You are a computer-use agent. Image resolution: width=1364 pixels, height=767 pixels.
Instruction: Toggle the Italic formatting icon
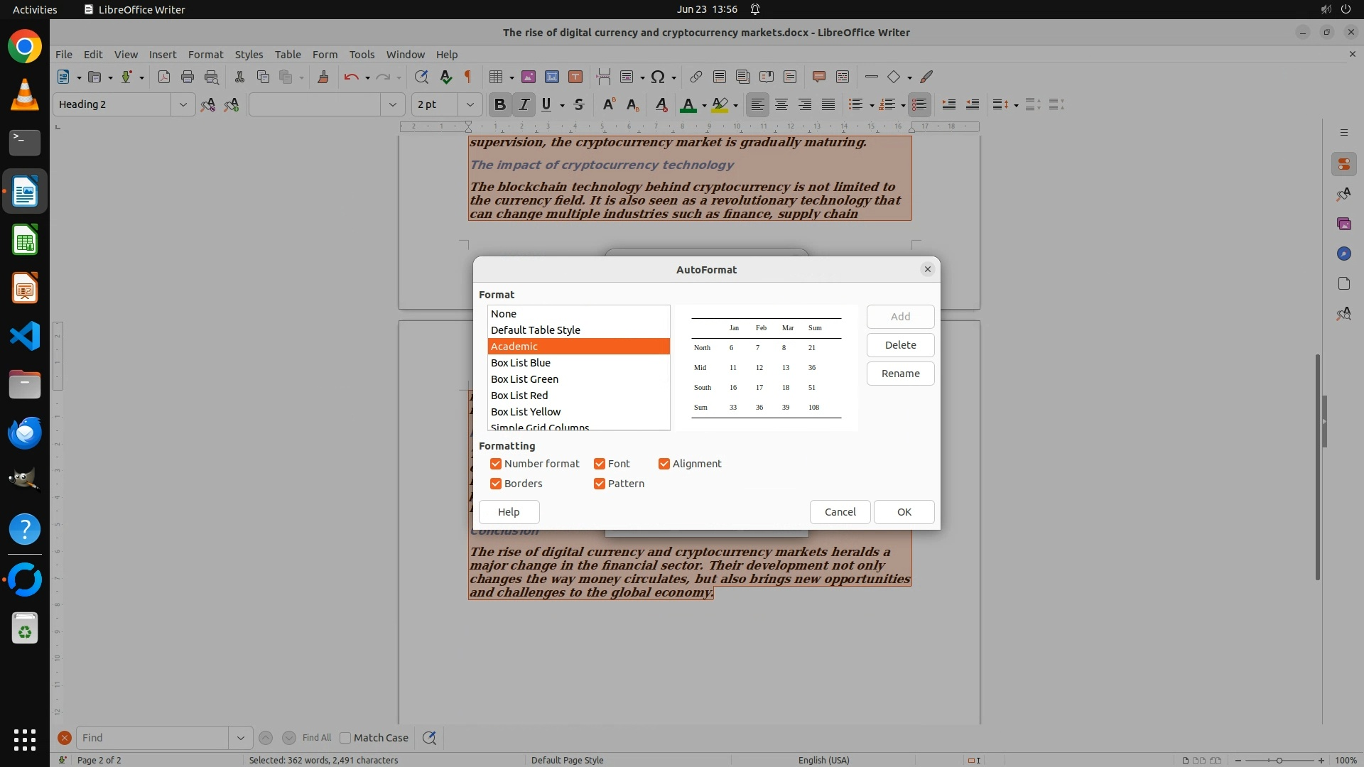(524, 104)
